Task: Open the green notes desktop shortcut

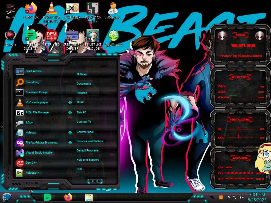Action: pos(31,40)
